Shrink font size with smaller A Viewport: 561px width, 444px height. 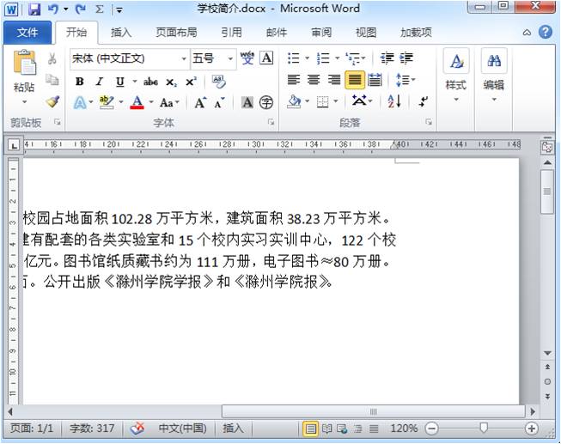point(219,103)
